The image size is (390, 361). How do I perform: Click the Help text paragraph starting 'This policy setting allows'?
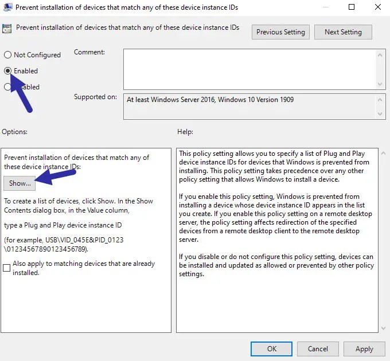tap(274, 167)
